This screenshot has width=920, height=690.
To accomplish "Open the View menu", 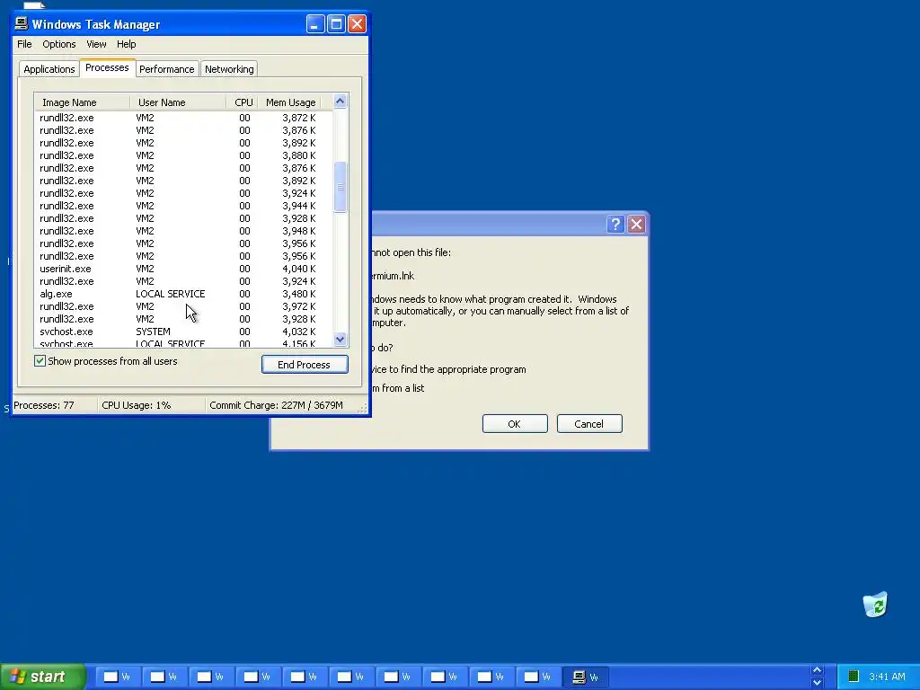I will pos(96,44).
